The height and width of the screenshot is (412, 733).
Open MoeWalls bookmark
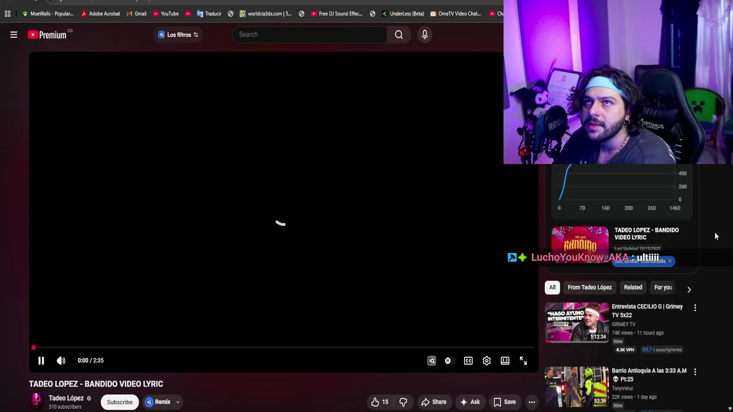point(48,14)
